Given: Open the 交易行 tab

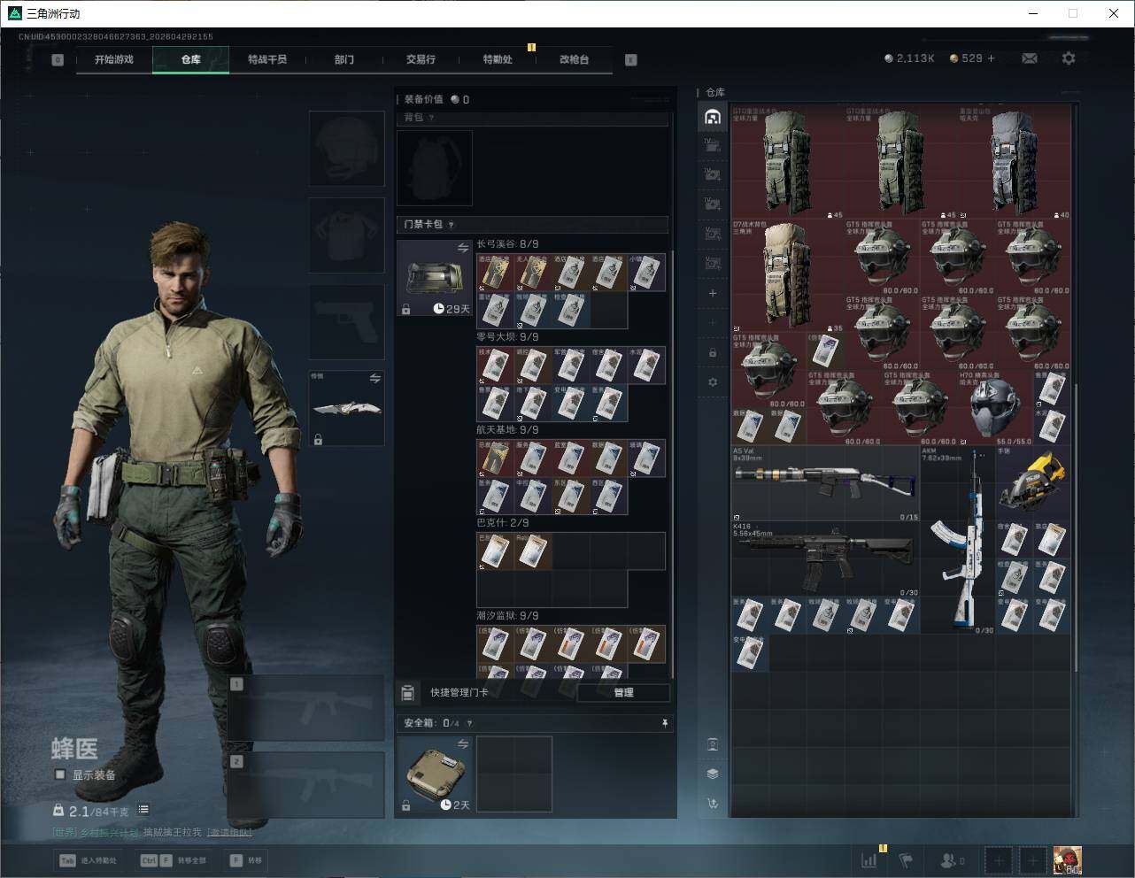Looking at the screenshot, I should [x=421, y=59].
